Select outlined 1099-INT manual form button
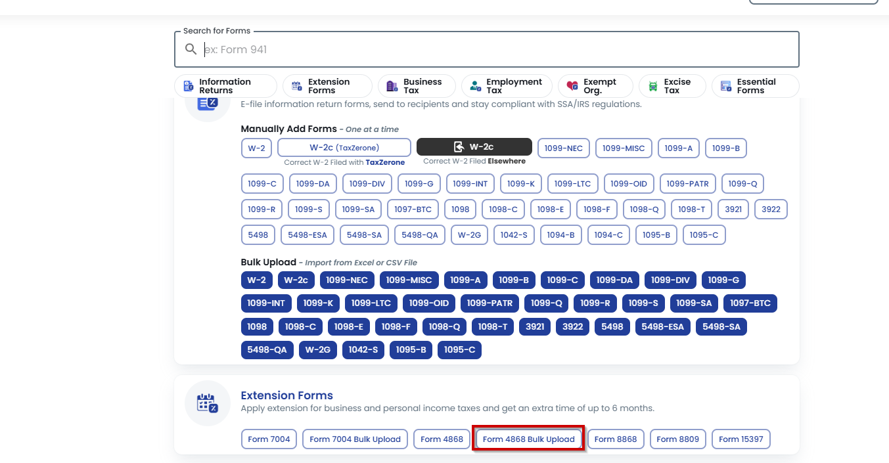889x463 pixels. click(x=470, y=183)
